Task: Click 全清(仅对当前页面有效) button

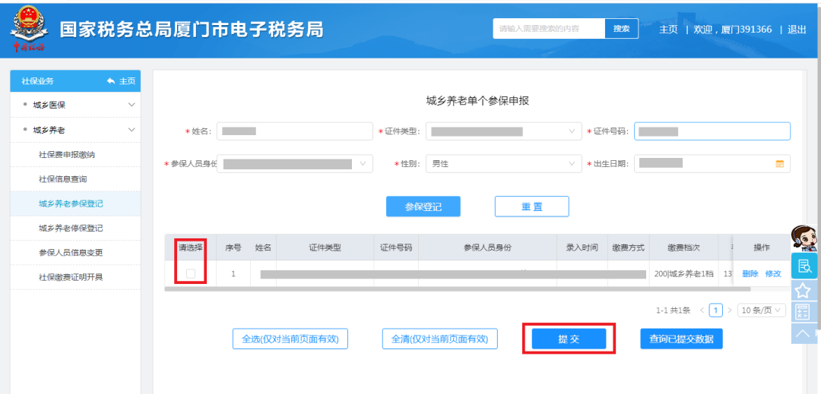Action: pyautogui.click(x=440, y=339)
